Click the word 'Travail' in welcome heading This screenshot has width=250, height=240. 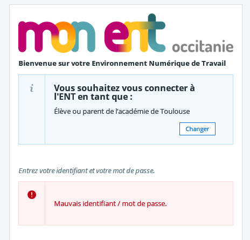click(213, 64)
